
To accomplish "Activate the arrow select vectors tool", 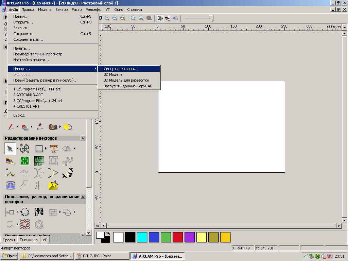I will pos(10,149).
